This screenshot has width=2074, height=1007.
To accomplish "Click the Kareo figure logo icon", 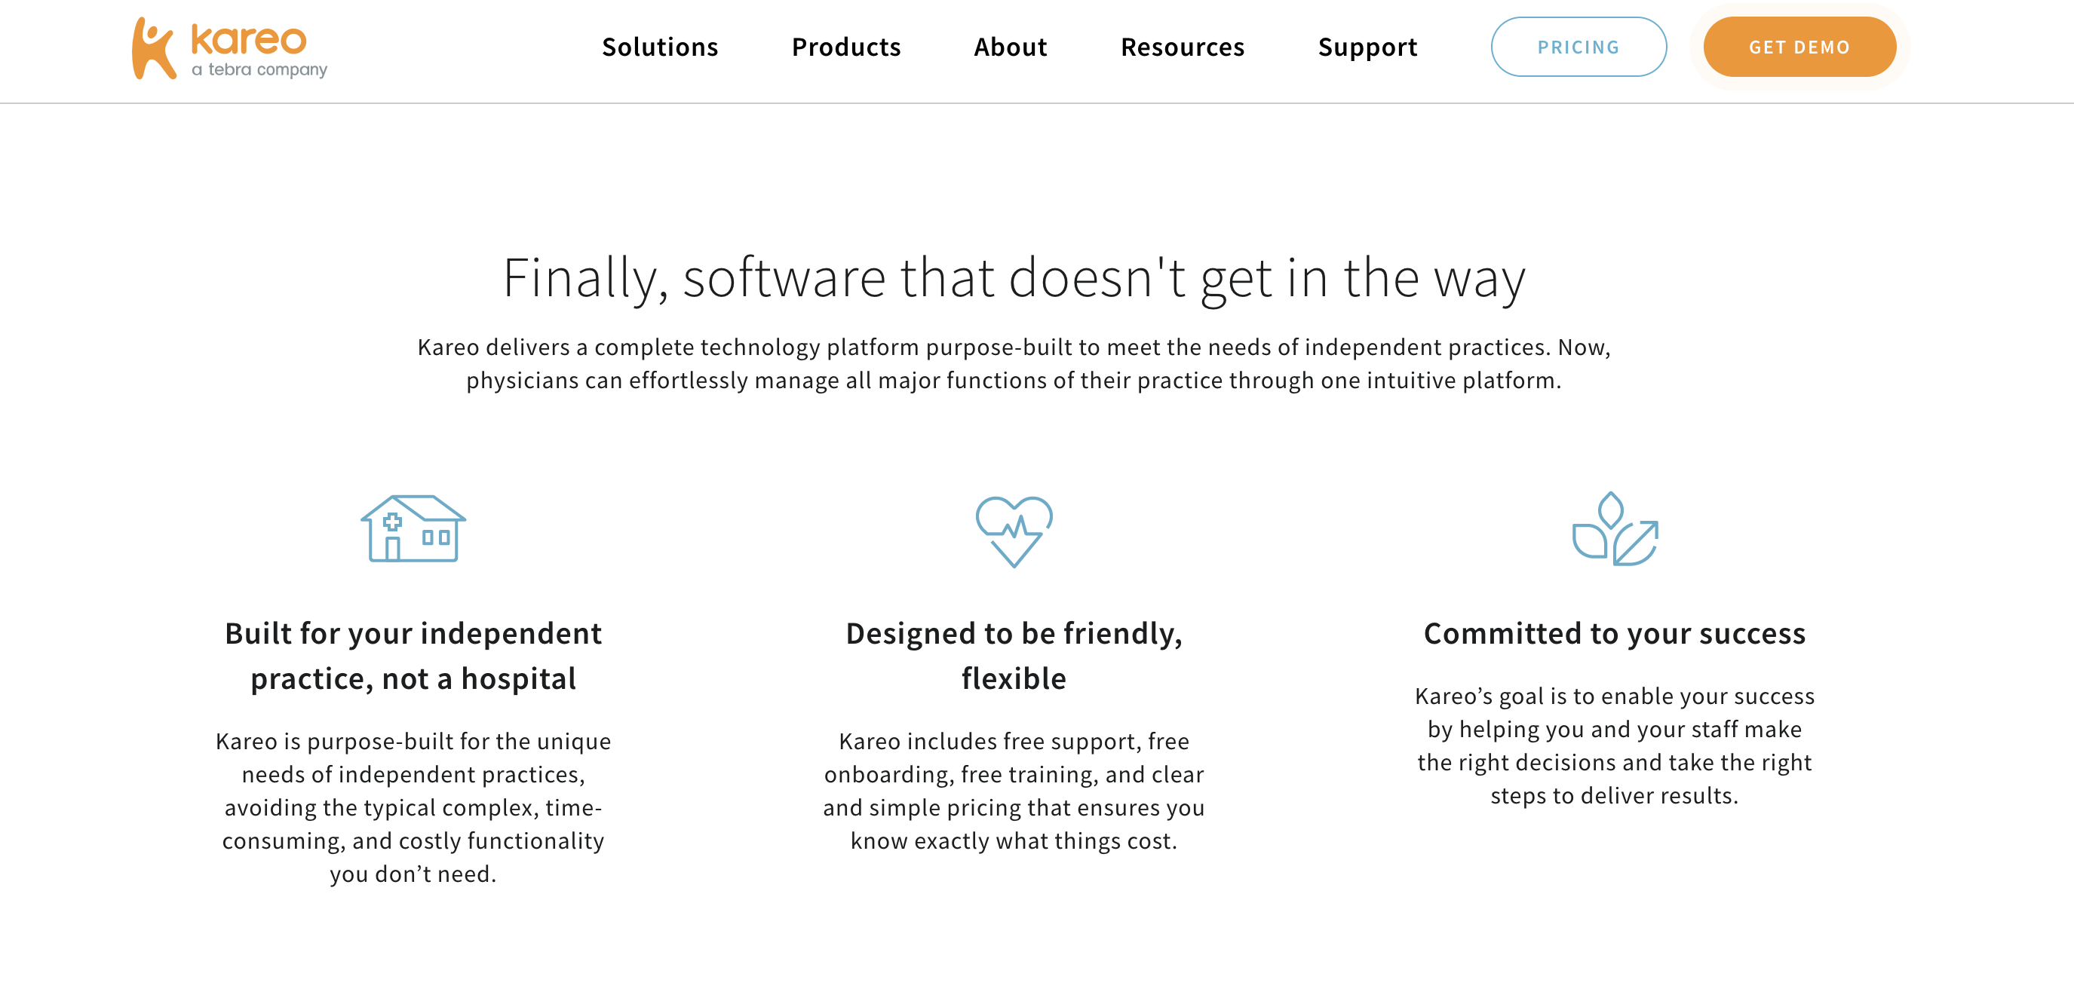I will [x=153, y=48].
